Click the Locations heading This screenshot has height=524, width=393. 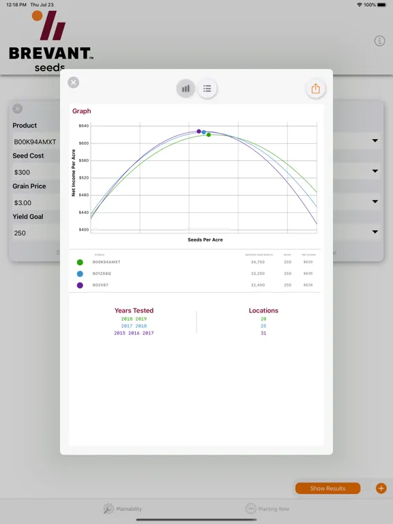[263, 310]
